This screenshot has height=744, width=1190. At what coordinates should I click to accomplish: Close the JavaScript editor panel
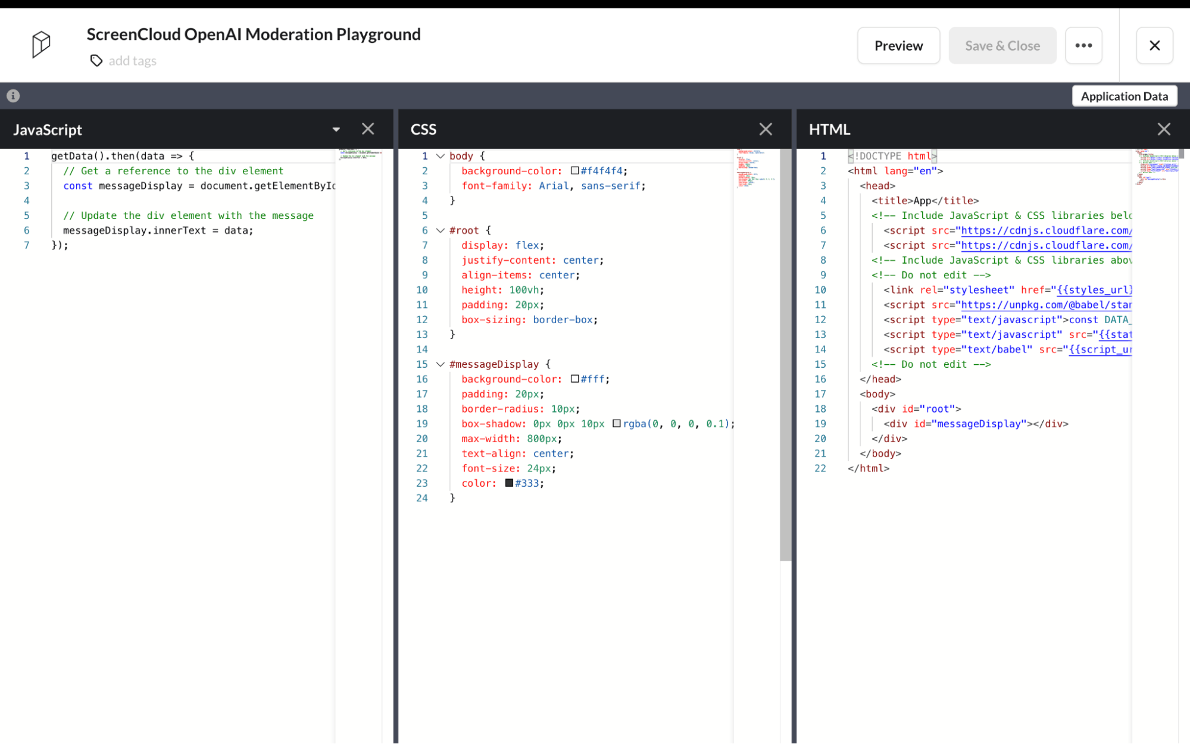(368, 129)
